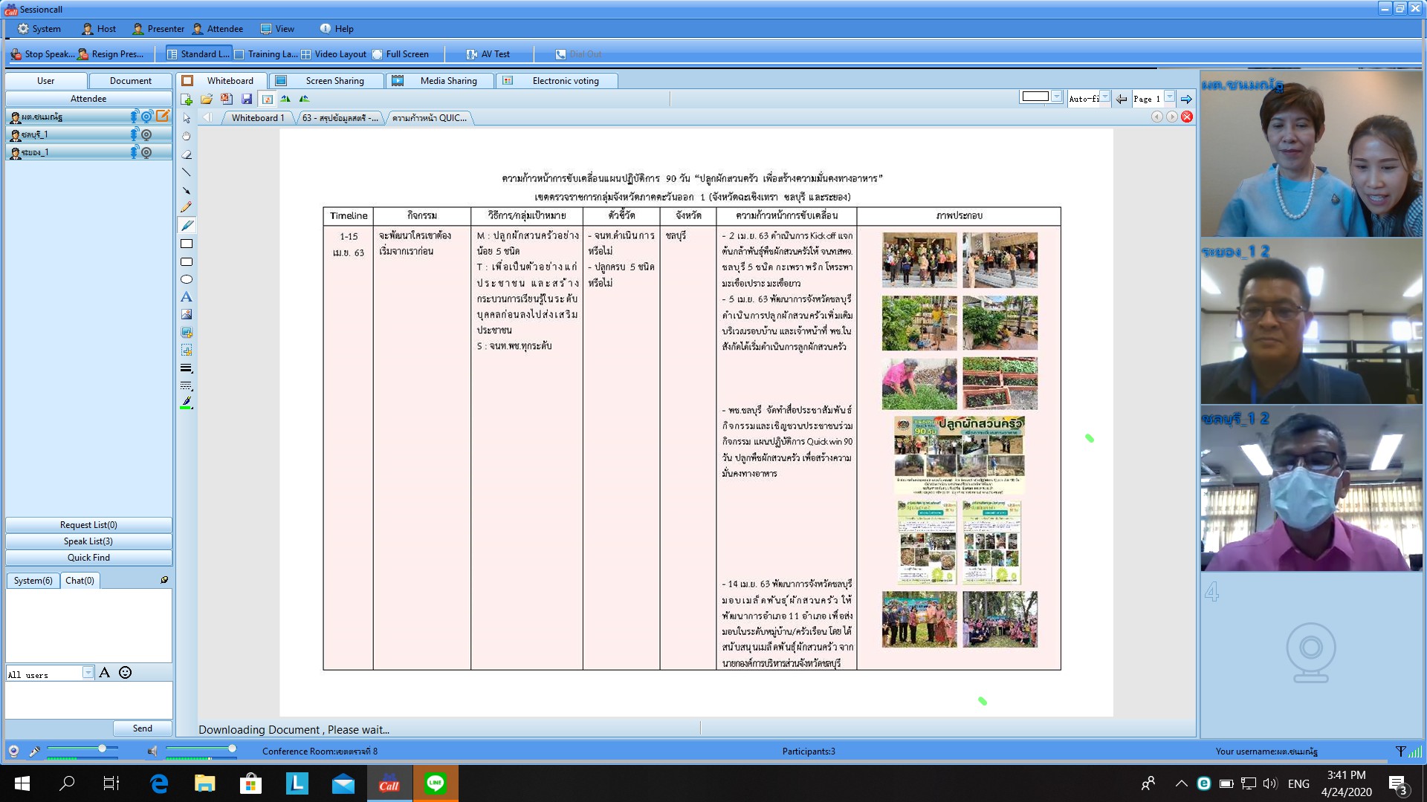Open a document with the folder icon

pos(206,99)
